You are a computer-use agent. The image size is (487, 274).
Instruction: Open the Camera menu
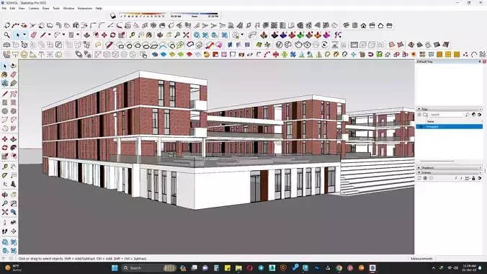point(34,9)
